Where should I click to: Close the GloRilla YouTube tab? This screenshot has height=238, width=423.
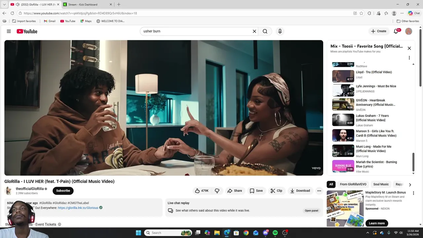click(58, 4)
